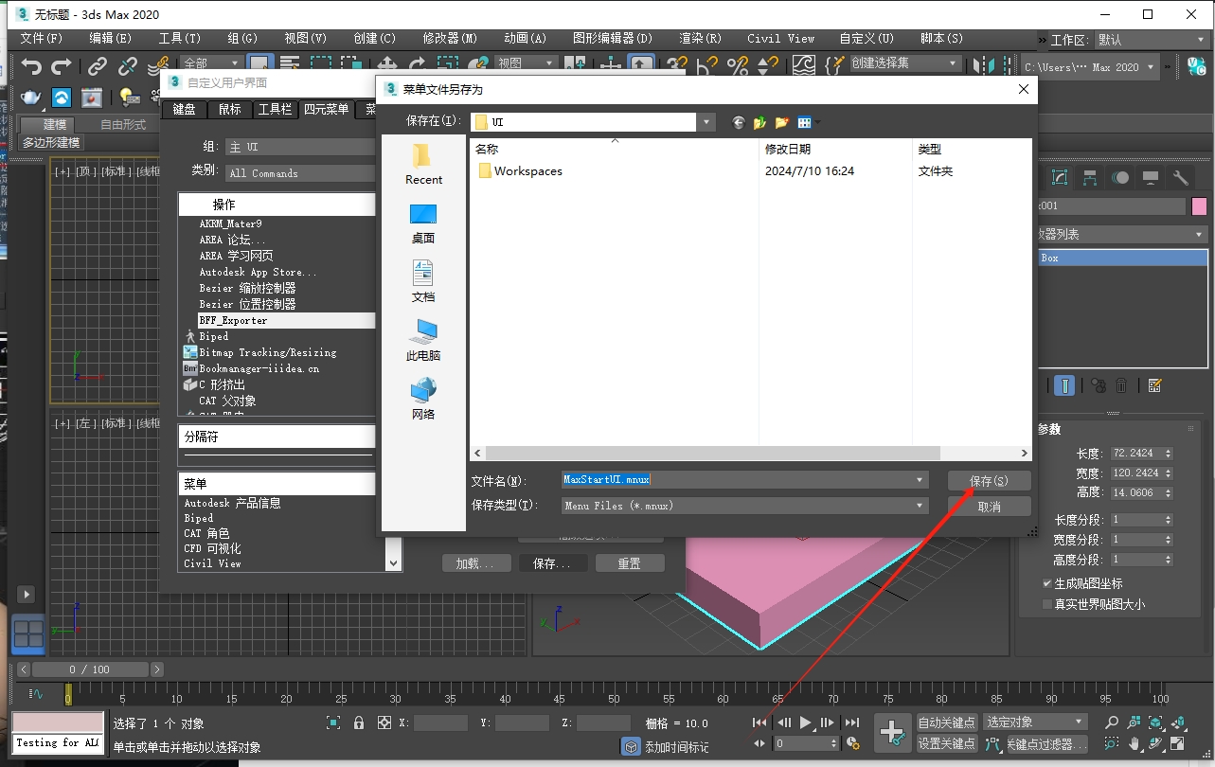The image size is (1215, 767).
Task: Delete the modifier with trash can icon
Action: click(1121, 385)
